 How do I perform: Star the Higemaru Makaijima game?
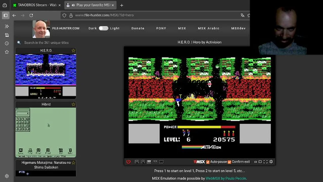coord(73,163)
